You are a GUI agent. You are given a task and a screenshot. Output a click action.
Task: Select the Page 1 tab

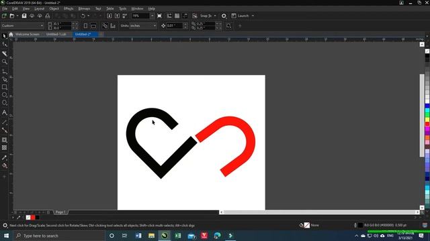point(60,212)
